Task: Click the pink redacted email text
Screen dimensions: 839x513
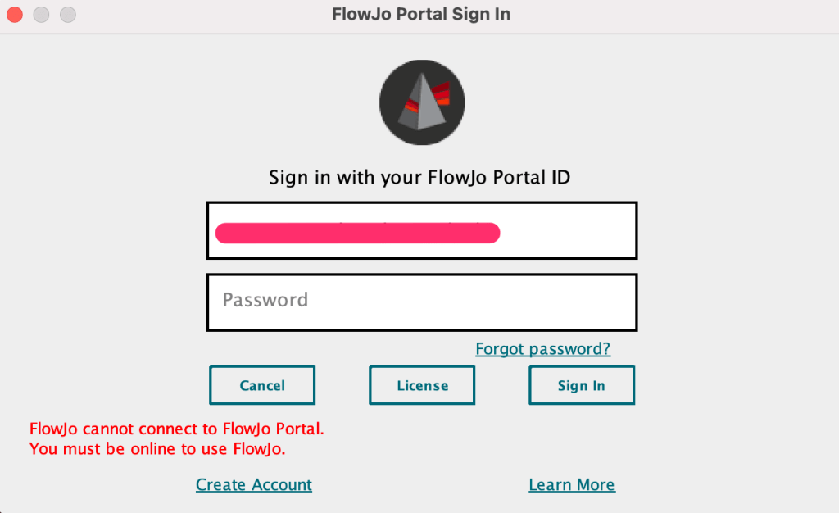Action: click(x=357, y=233)
